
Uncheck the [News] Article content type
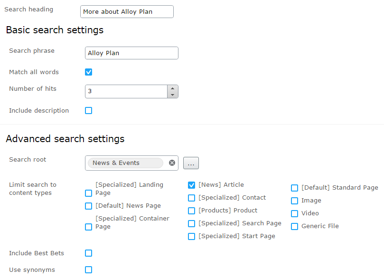(191, 185)
